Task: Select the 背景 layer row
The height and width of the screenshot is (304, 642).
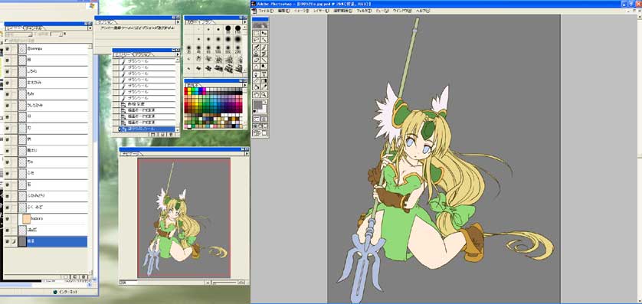Action: pyautogui.click(x=53, y=241)
